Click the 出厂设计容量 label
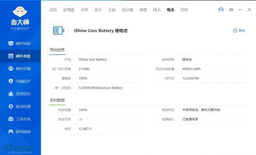Screen dimensions: 256x155 (x=62, y=69)
